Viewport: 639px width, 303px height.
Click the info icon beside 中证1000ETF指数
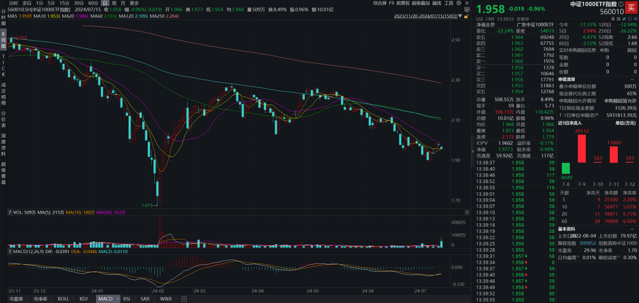(621, 4)
